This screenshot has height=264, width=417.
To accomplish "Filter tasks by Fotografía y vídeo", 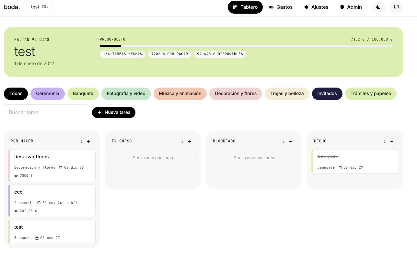I will (x=126, y=94).
